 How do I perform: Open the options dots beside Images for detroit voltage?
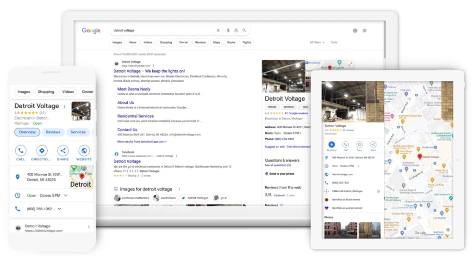tap(179, 189)
